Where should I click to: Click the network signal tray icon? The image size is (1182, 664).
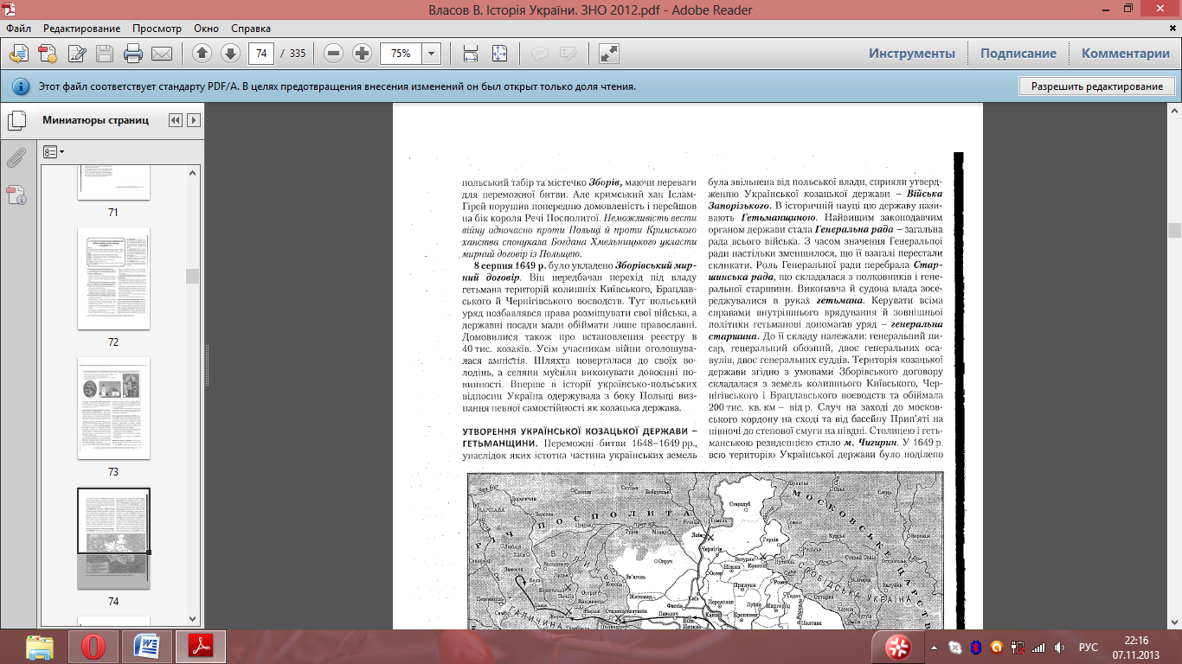pos(1038,647)
